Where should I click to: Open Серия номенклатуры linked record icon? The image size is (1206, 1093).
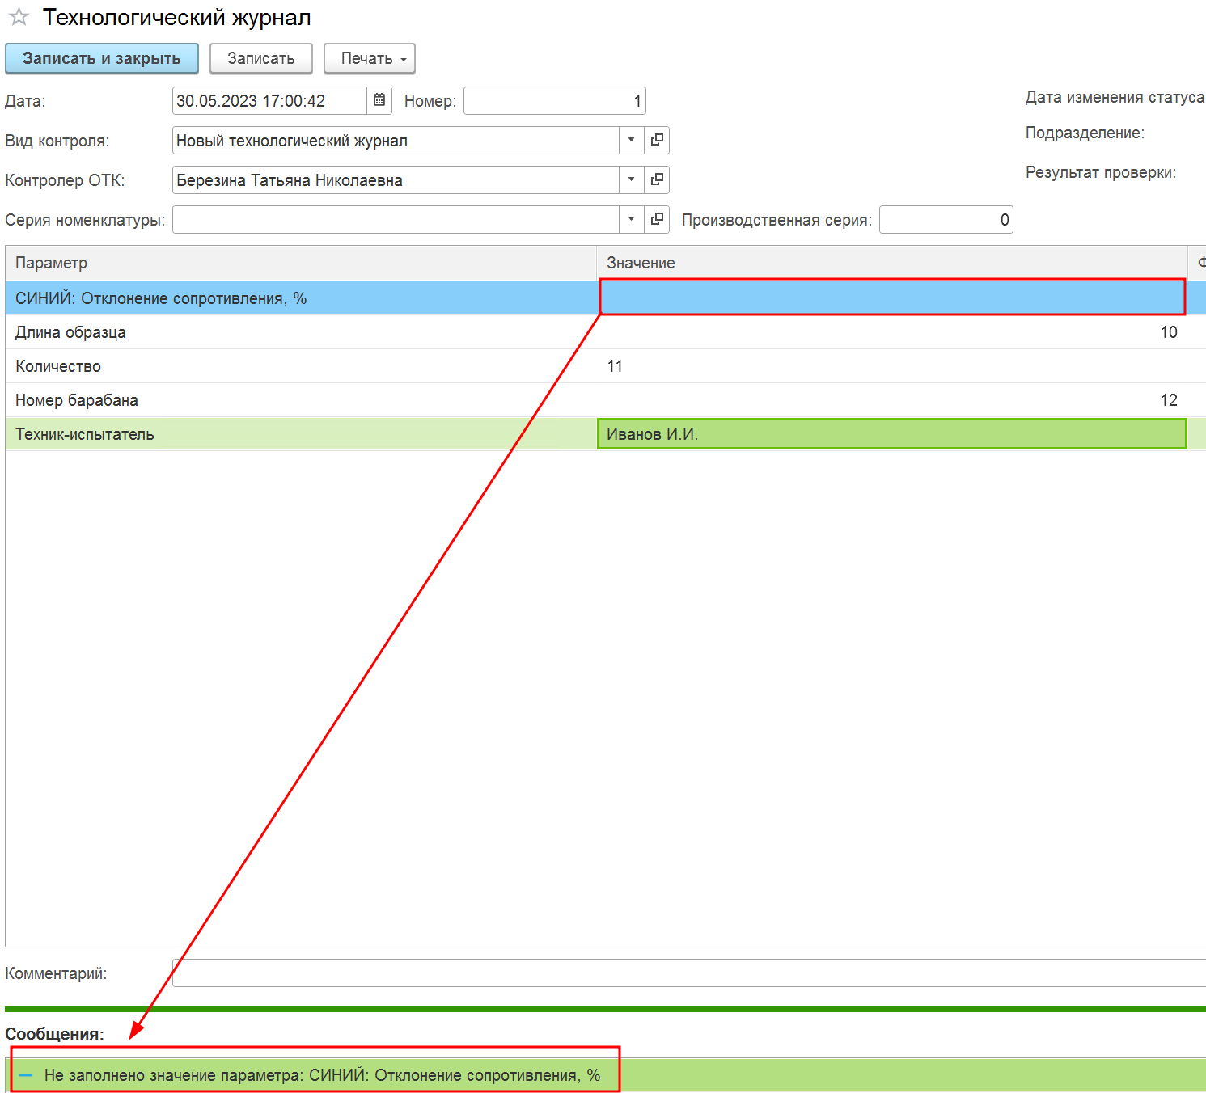pos(657,219)
